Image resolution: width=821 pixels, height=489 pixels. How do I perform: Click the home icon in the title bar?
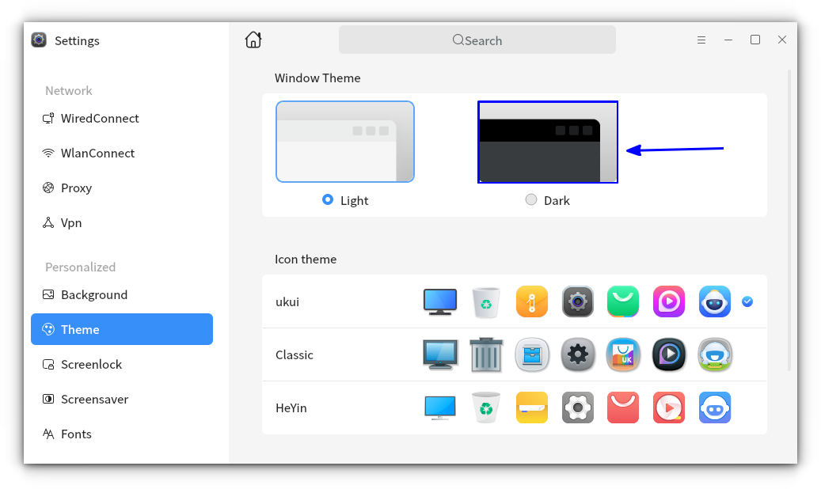point(253,39)
